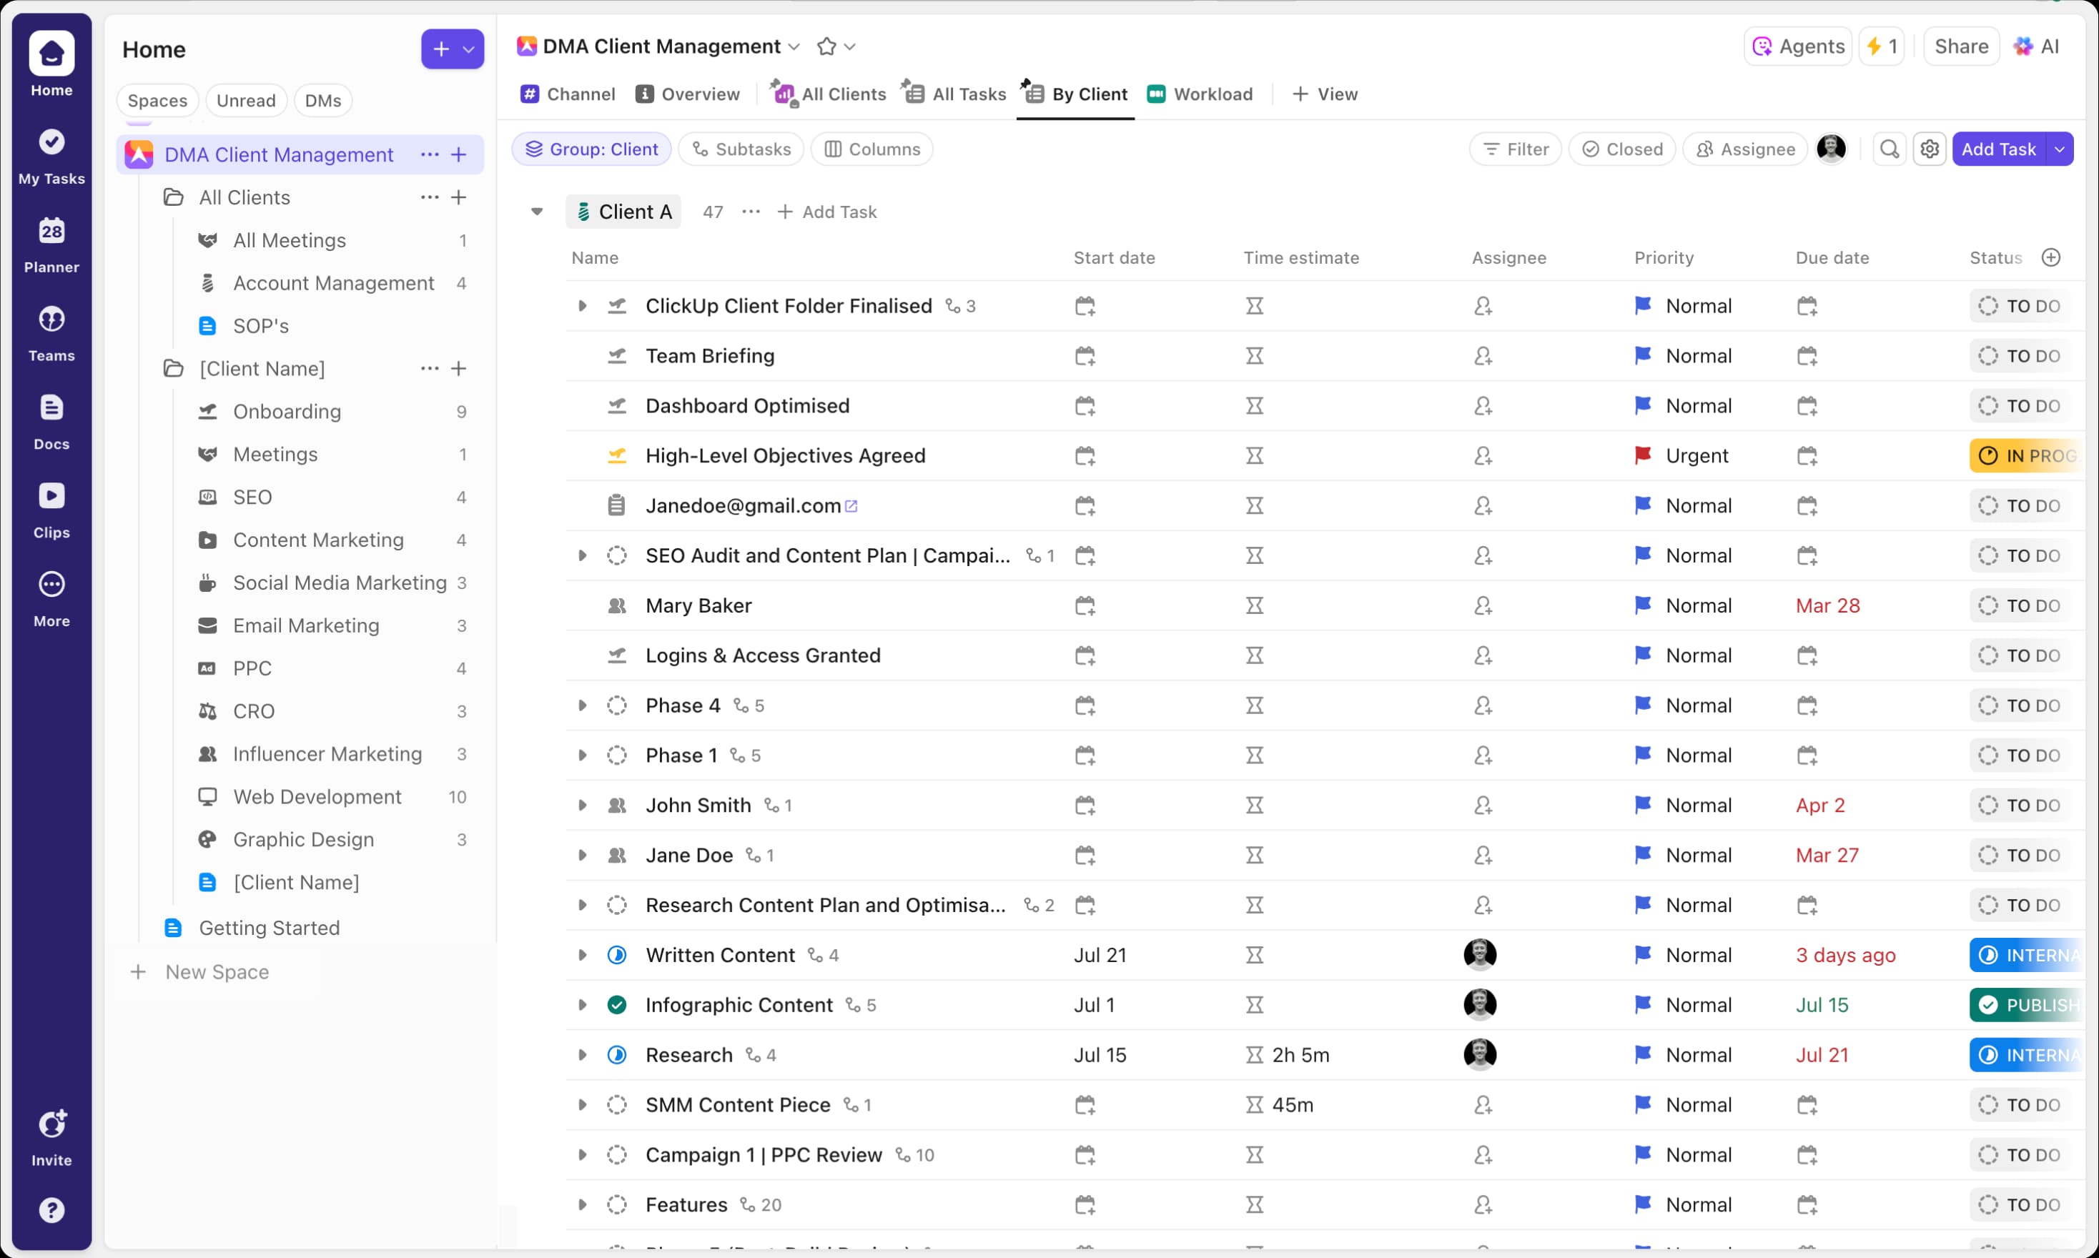
Task: Open the Add Task dropdown arrow
Action: click(x=2061, y=149)
